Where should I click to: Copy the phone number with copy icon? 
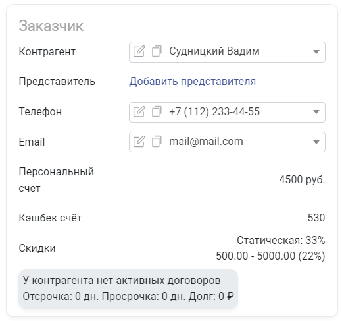click(157, 112)
